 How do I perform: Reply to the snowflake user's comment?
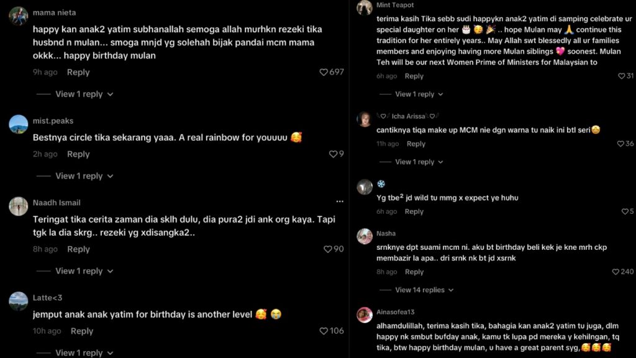tap(414, 211)
